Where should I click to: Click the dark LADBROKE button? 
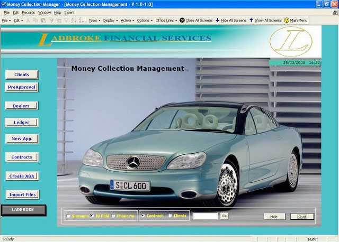(23, 210)
